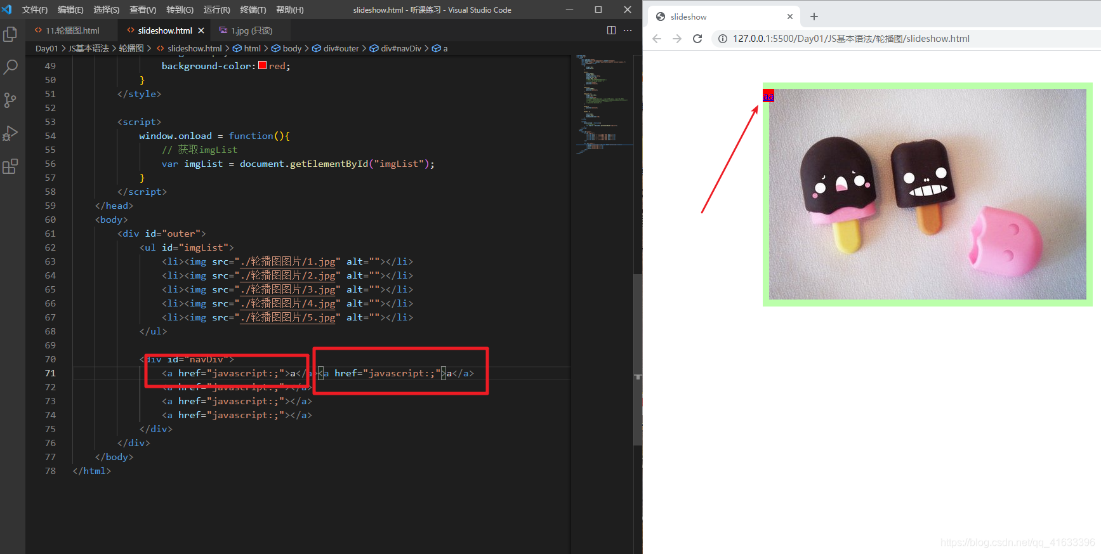Click the browser address bar URL

(851, 39)
